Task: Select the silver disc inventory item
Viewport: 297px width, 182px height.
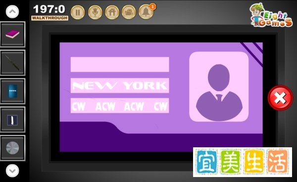Action: [12, 148]
